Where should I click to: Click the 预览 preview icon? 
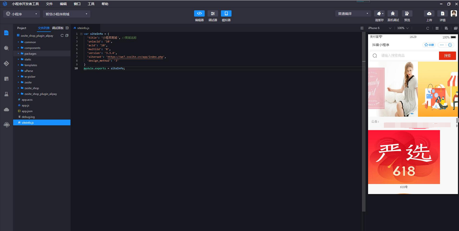coord(407,13)
